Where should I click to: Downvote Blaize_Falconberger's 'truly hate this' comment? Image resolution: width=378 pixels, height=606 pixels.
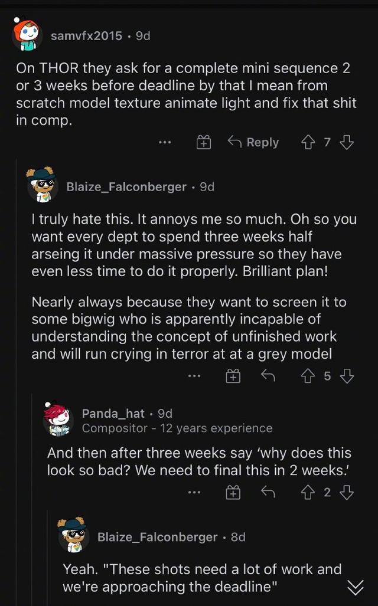point(347,376)
